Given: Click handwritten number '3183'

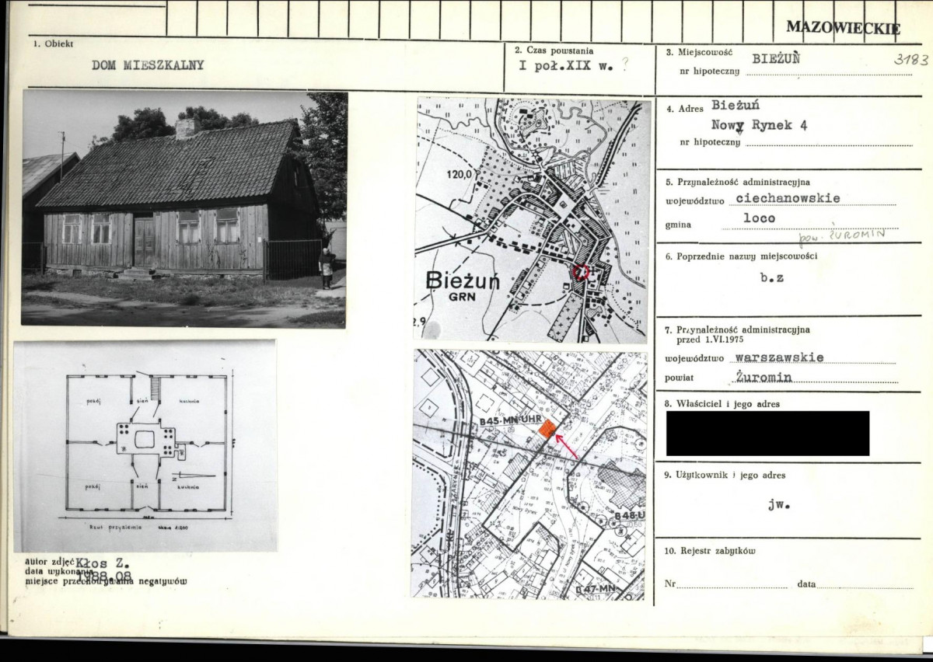Looking at the screenshot, I should (910, 59).
